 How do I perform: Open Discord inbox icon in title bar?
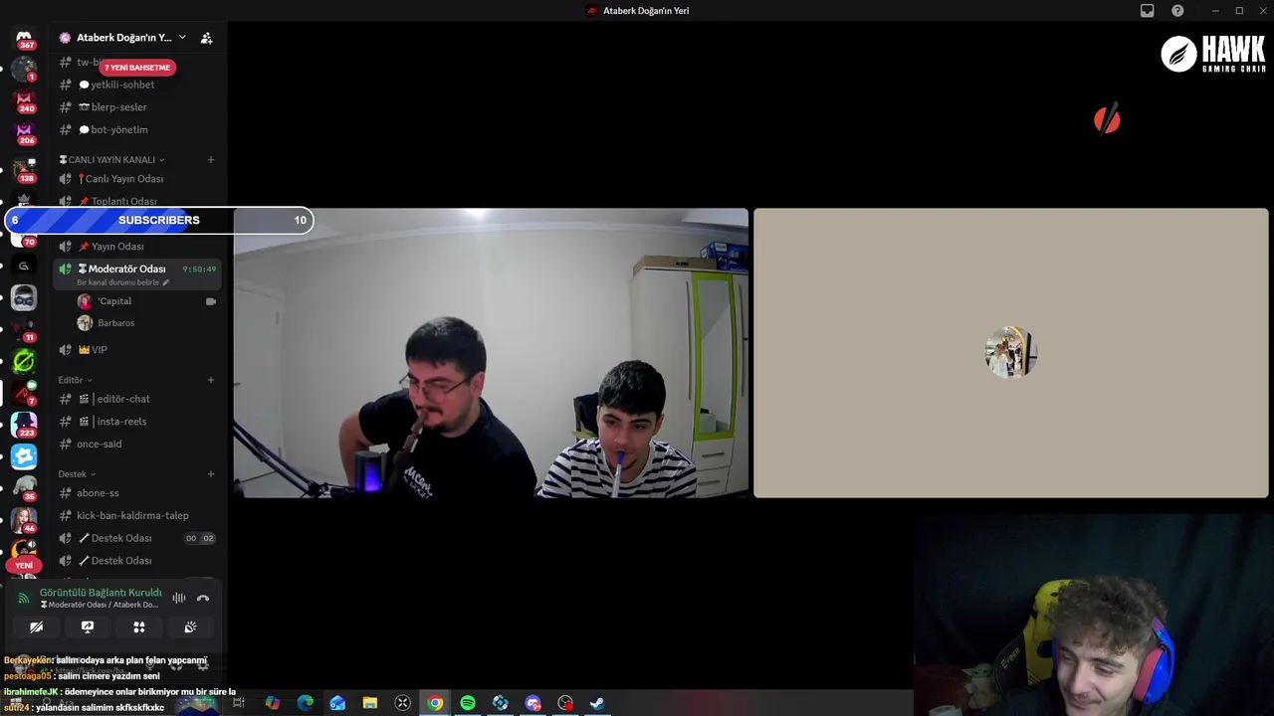(1148, 11)
